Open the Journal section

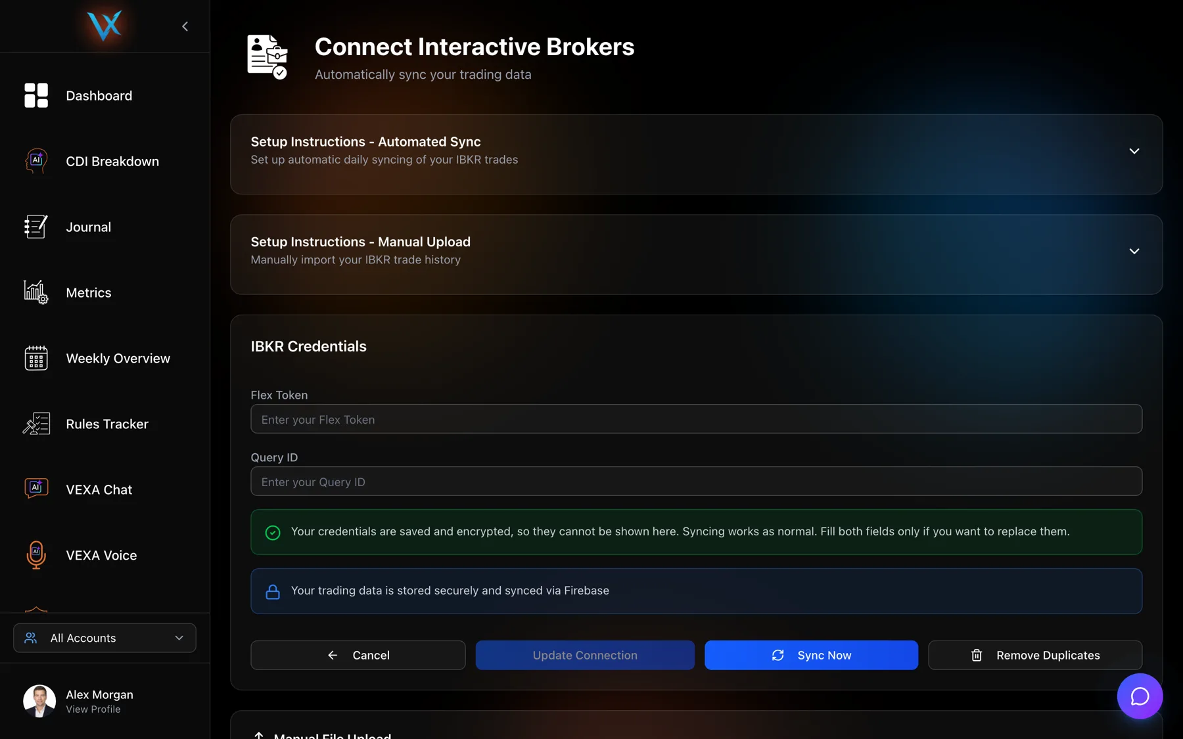tap(89, 227)
